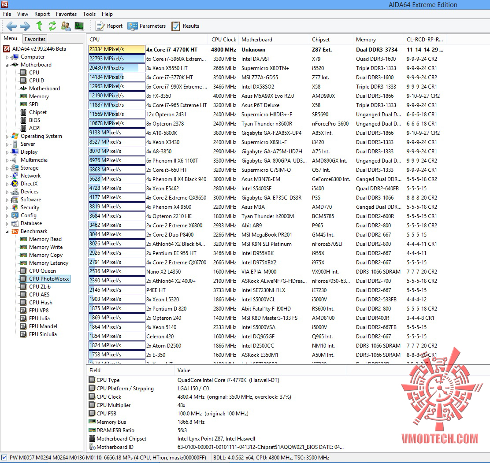The image size is (490, 463).
Task: Switch to the Menu tab
Action: (x=10, y=38)
